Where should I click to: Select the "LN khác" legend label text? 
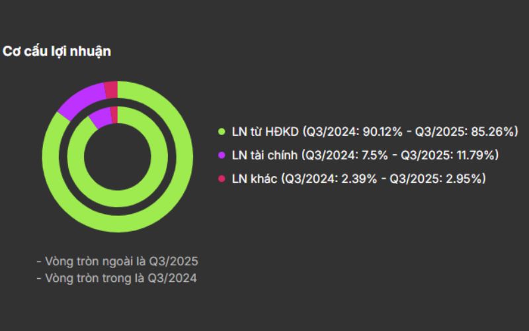[255, 179]
